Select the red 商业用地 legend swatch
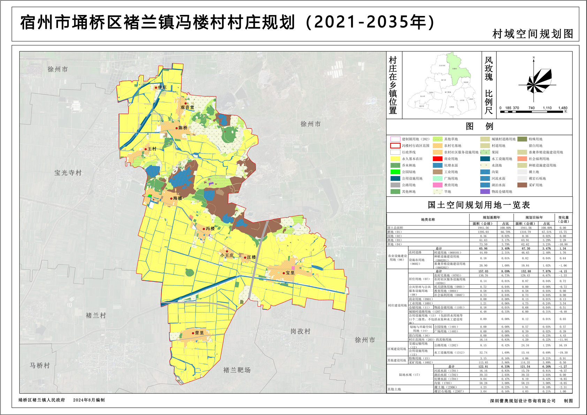The height and width of the screenshot is (415, 587). coord(437,159)
